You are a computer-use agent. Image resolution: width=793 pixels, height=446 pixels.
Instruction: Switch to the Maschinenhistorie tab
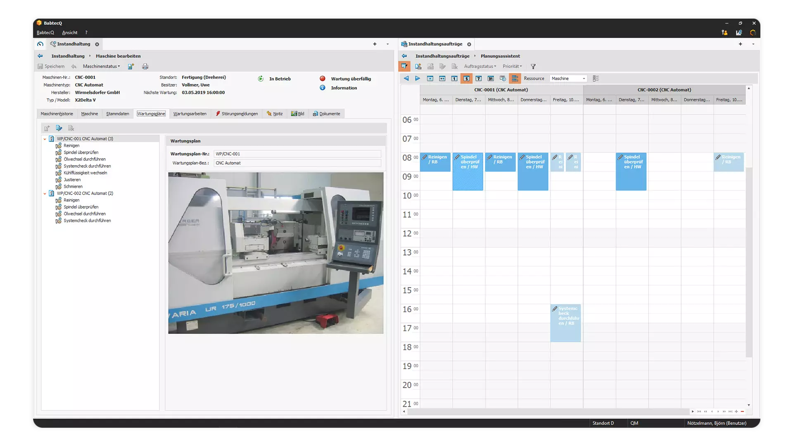(57, 114)
